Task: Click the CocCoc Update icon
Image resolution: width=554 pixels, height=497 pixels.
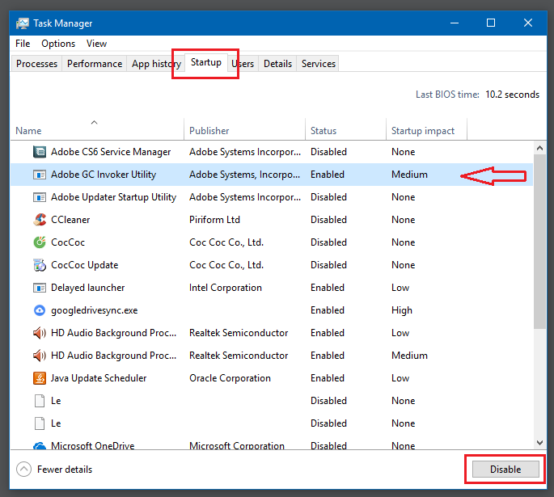Action: tap(40, 265)
